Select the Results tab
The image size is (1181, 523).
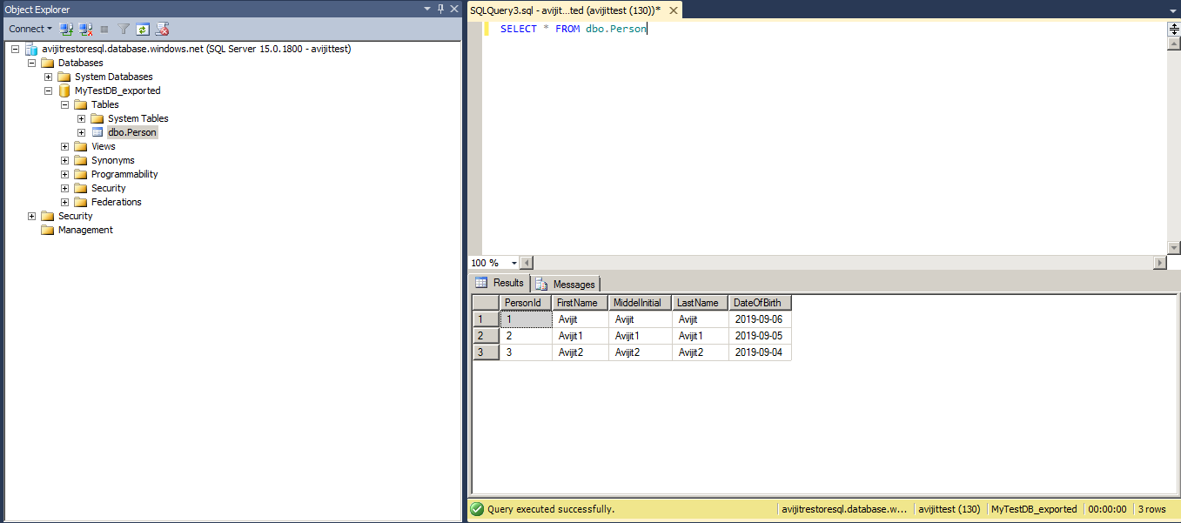pyautogui.click(x=500, y=283)
